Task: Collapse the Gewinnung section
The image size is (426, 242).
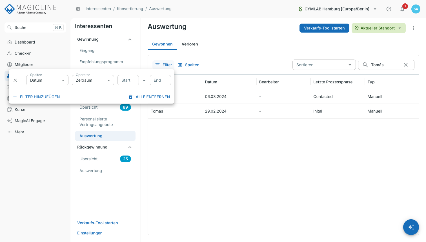Action: (x=130, y=39)
